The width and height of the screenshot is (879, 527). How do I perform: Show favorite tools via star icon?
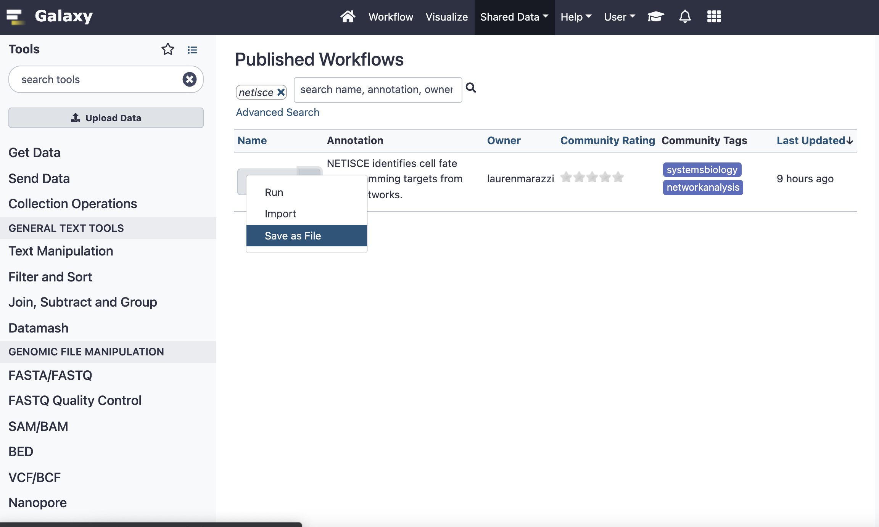[168, 49]
